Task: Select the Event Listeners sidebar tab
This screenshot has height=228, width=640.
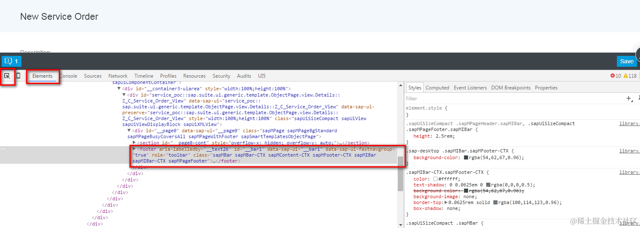Action: tap(470, 88)
